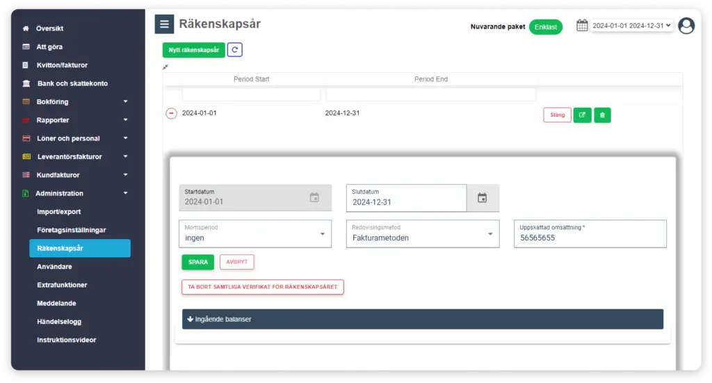
Task: Click the Administration green icon
Action: click(x=26, y=193)
